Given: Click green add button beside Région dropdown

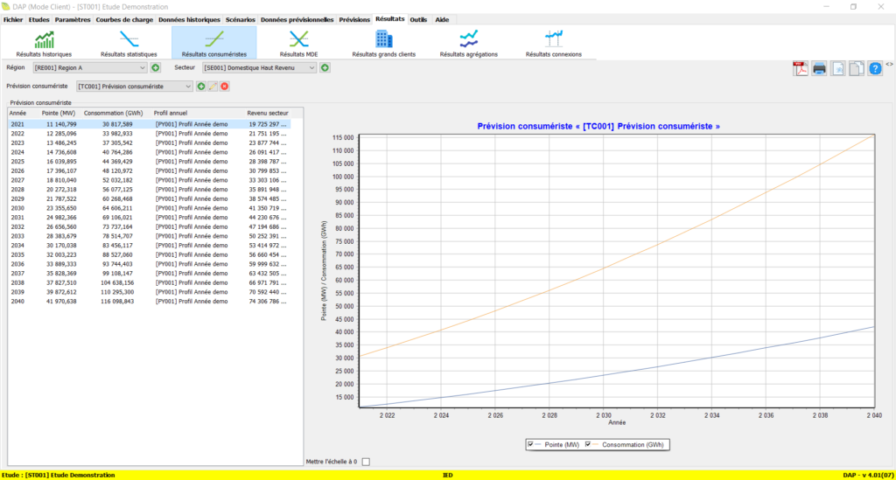Looking at the screenshot, I should [x=155, y=67].
